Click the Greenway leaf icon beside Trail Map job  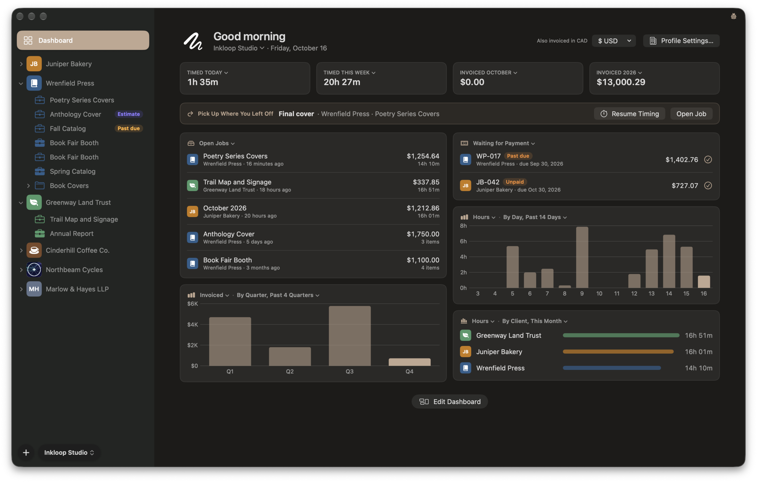point(193,185)
